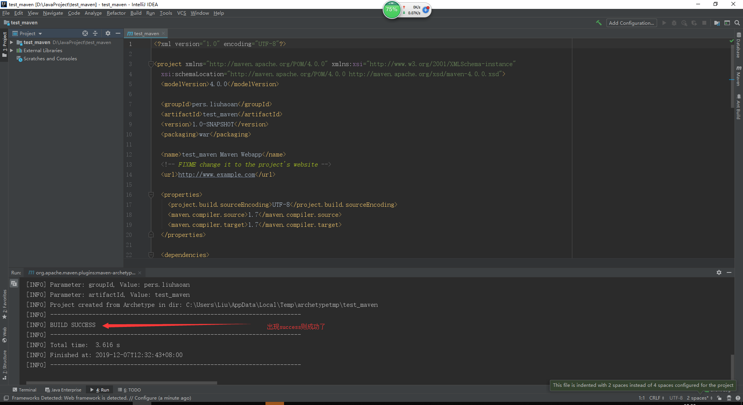Viewport: 743px width, 405px height.
Task: Open Run panel settings gear
Action: 719,272
